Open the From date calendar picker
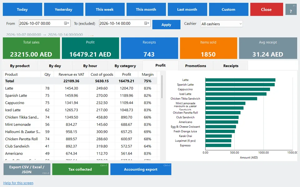 tap(66, 23)
